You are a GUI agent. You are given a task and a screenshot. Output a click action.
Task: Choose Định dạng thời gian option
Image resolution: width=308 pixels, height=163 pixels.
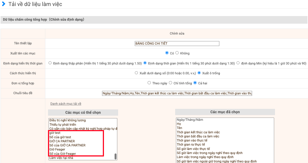click(x=145, y=63)
